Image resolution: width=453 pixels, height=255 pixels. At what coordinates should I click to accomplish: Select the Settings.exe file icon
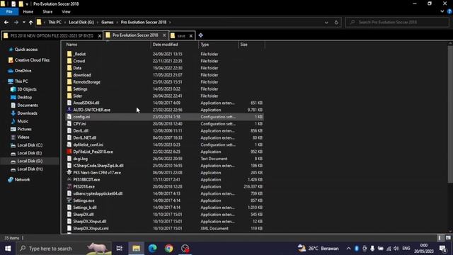click(x=69, y=200)
